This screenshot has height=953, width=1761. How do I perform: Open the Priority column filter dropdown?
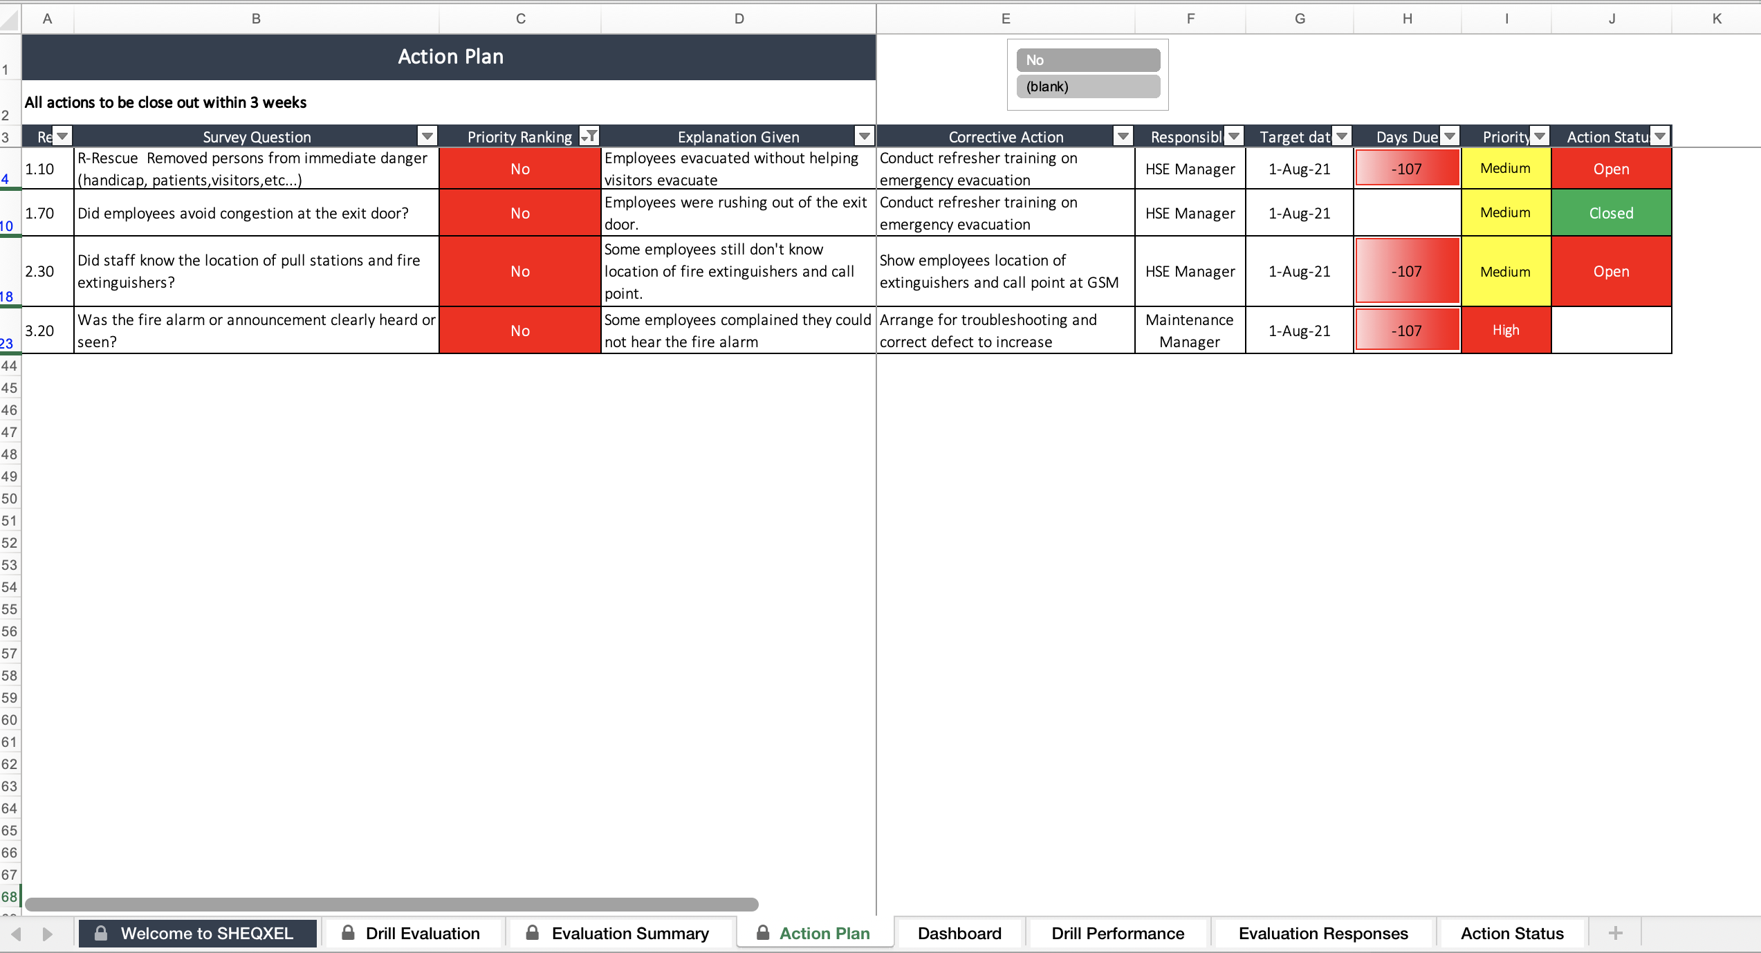(1540, 136)
